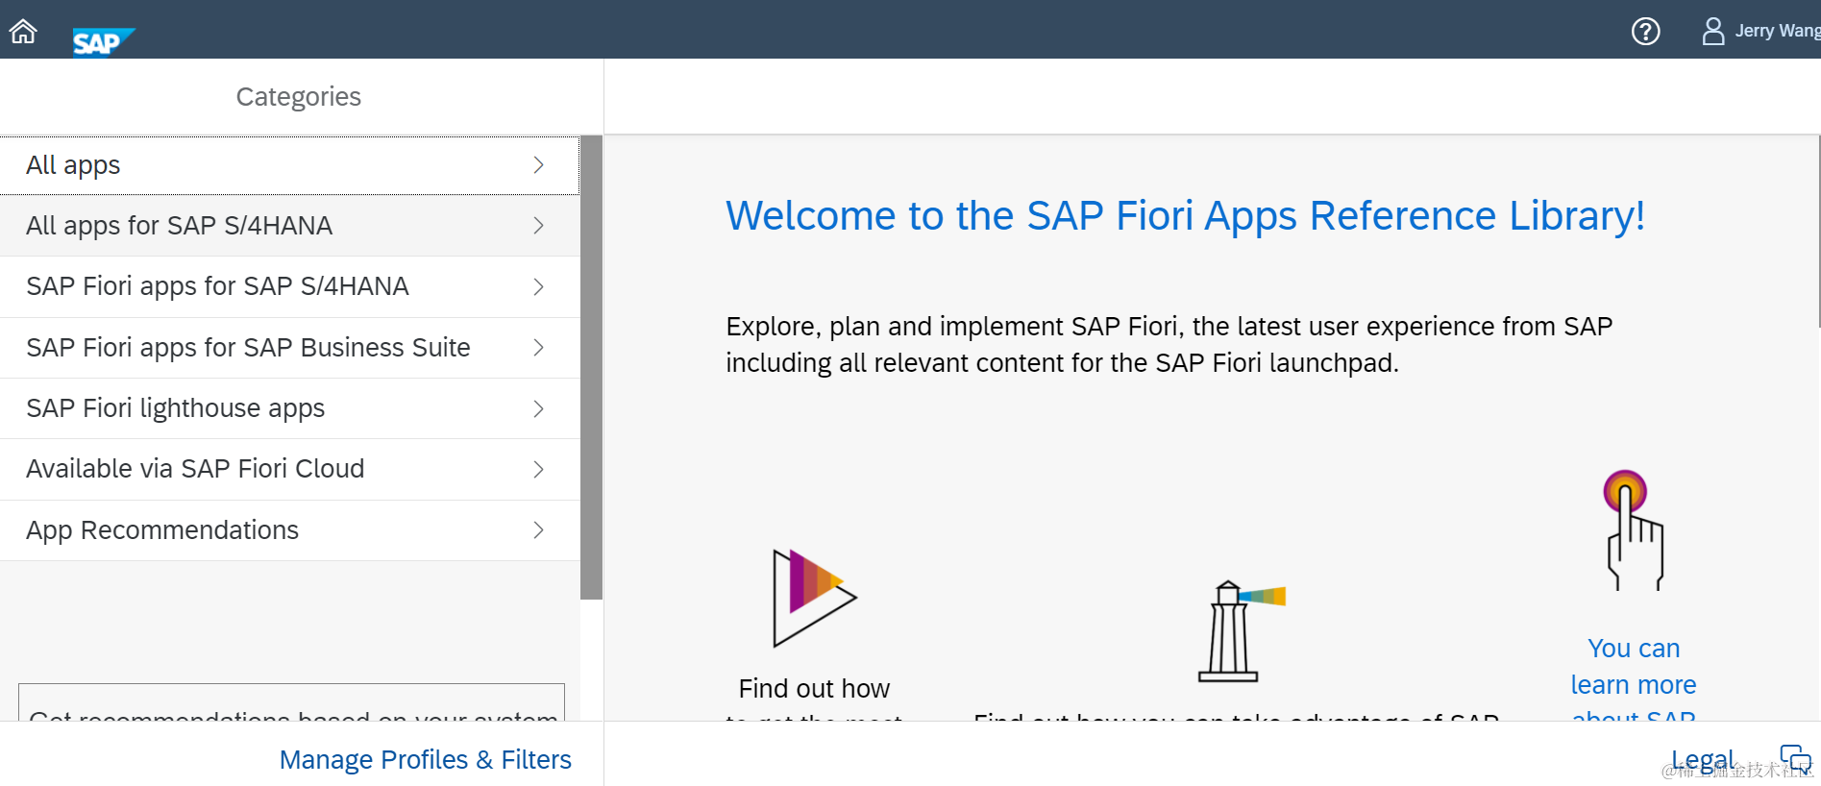1821x786 pixels.
Task: Choose Available via SAP Fiori Cloud category
Action: coord(195,469)
